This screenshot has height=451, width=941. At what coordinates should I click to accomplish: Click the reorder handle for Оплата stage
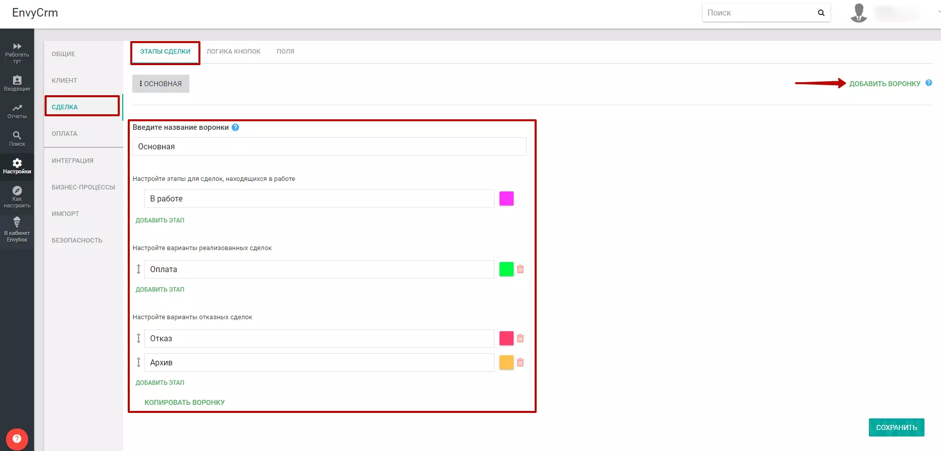point(139,269)
